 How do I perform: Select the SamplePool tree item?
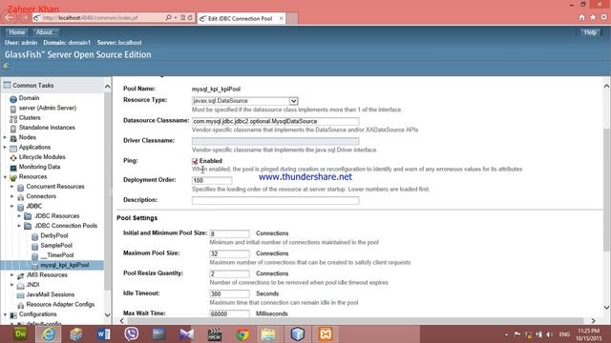pos(56,246)
